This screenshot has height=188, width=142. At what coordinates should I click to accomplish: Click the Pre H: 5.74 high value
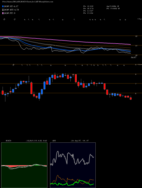pos(88,9)
